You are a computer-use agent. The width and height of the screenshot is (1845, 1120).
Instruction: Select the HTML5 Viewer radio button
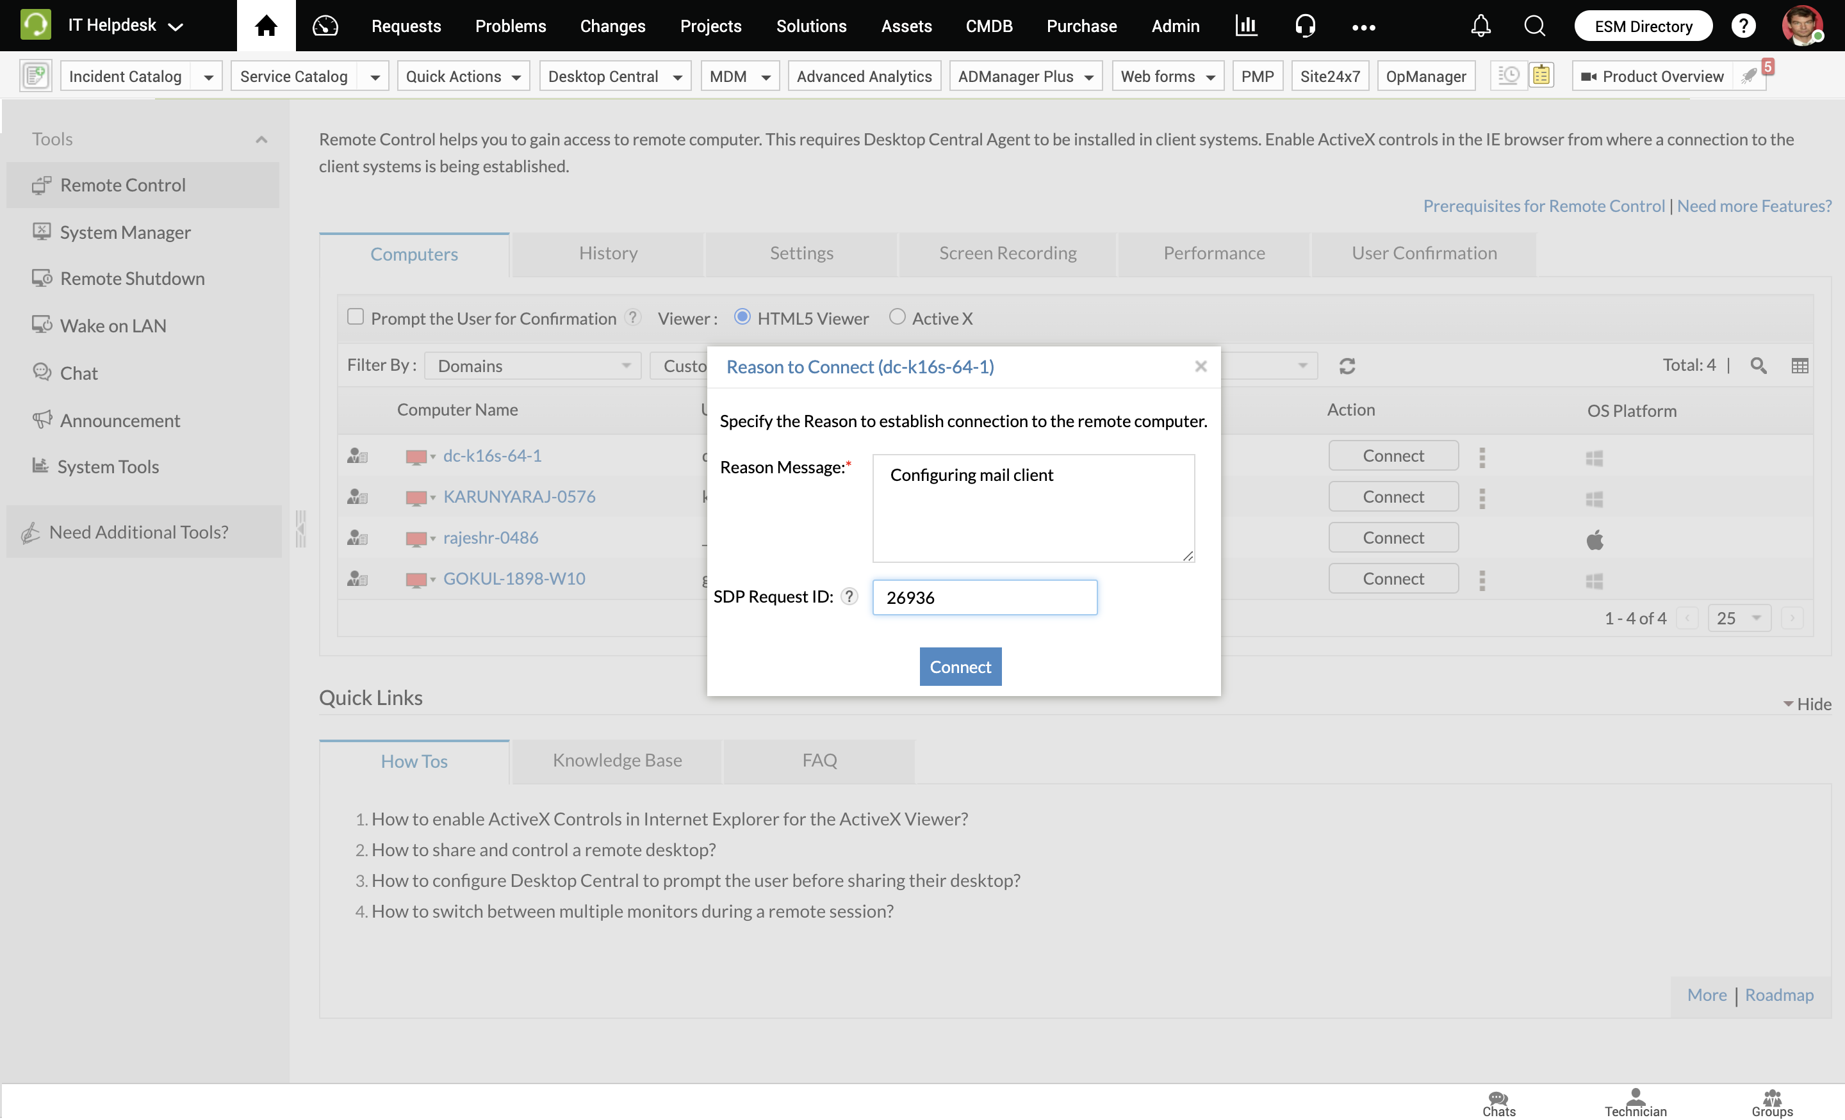742,318
